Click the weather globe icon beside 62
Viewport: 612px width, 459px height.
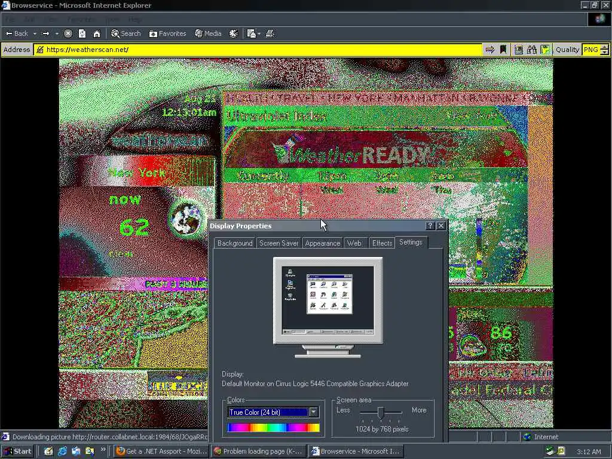[186, 219]
